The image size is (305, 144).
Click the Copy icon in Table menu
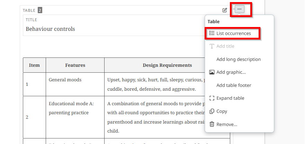coord(212,111)
